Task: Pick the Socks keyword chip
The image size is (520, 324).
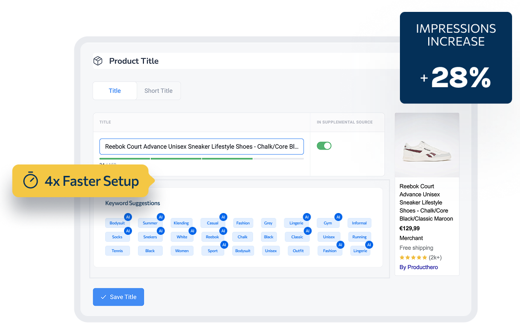Action: pyautogui.click(x=117, y=237)
